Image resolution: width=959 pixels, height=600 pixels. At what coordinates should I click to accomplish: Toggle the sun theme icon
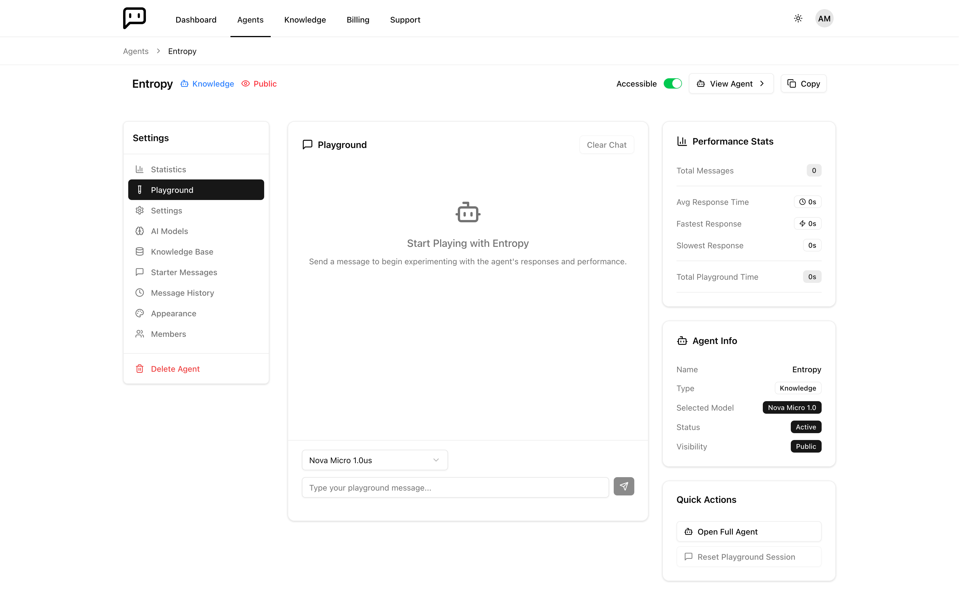[x=798, y=19]
